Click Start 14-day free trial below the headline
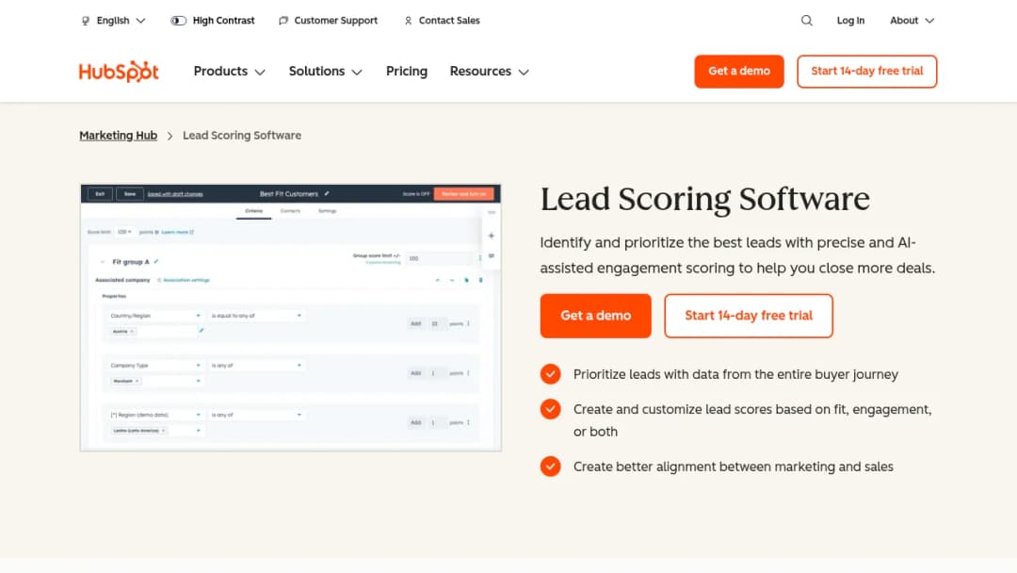Screen dimensions: 1017x573 749,316
